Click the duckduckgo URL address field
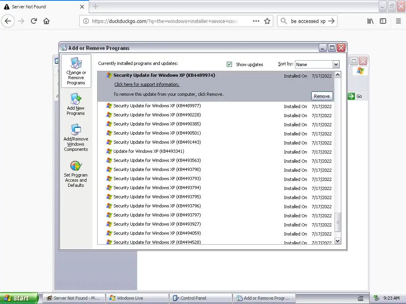406x304 pixels. tap(165, 21)
